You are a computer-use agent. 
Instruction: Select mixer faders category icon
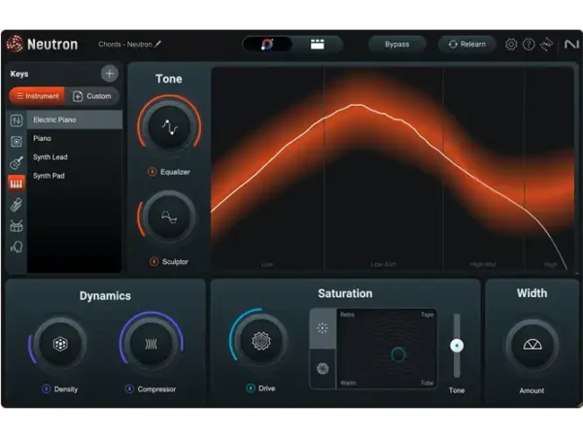click(x=17, y=120)
